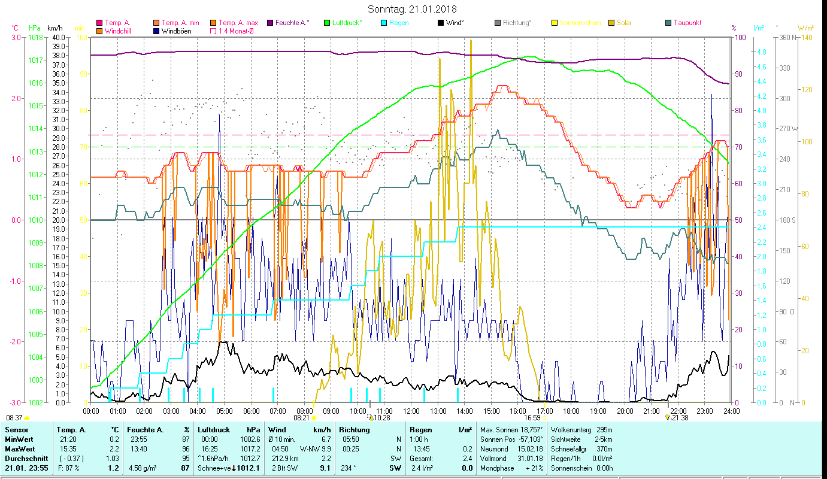Click the Wolkenunterg. 295m entry
Image resolution: width=827 pixels, height=479 pixels.
pos(580,430)
